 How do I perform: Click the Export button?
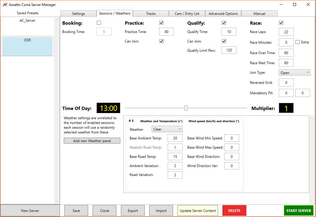pyautogui.click(x=133, y=210)
